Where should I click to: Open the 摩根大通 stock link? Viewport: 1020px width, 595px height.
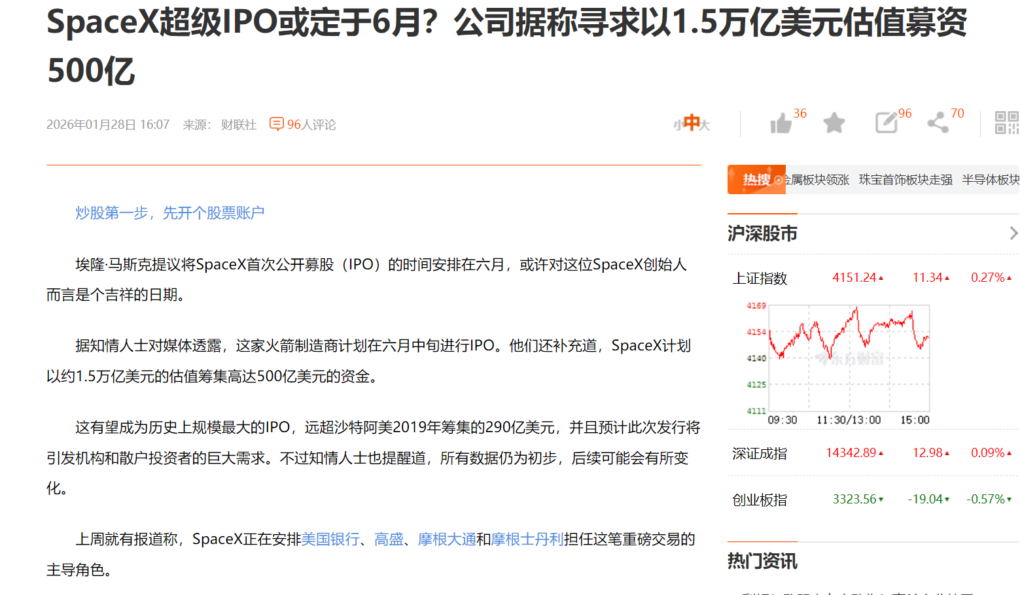[x=447, y=539]
